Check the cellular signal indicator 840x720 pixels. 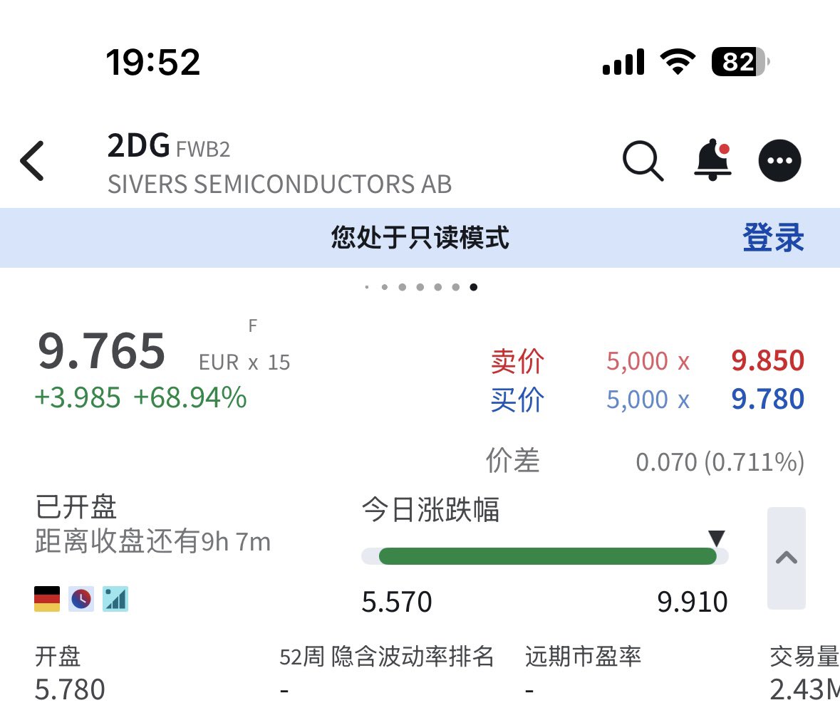pos(623,61)
